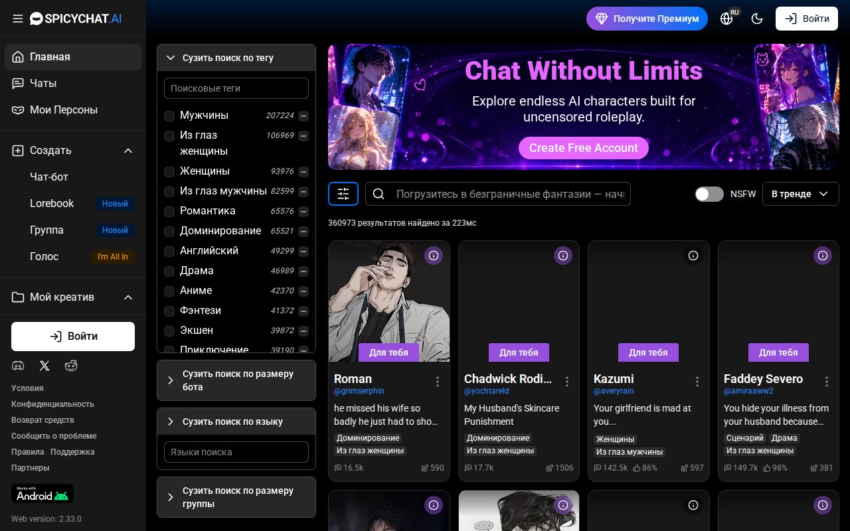Exclude the Драма tag with minus icon
Screen dimensions: 850x531
pyautogui.click(x=303, y=271)
